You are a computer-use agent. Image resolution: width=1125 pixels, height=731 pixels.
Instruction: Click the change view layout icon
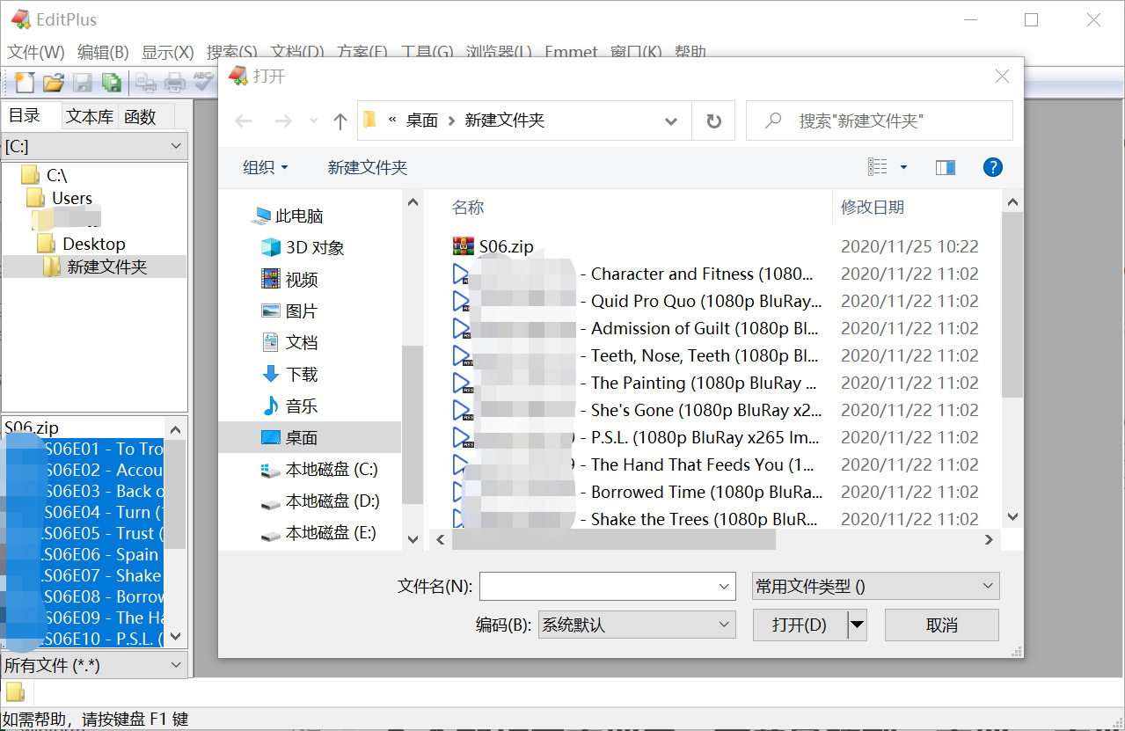click(878, 167)
